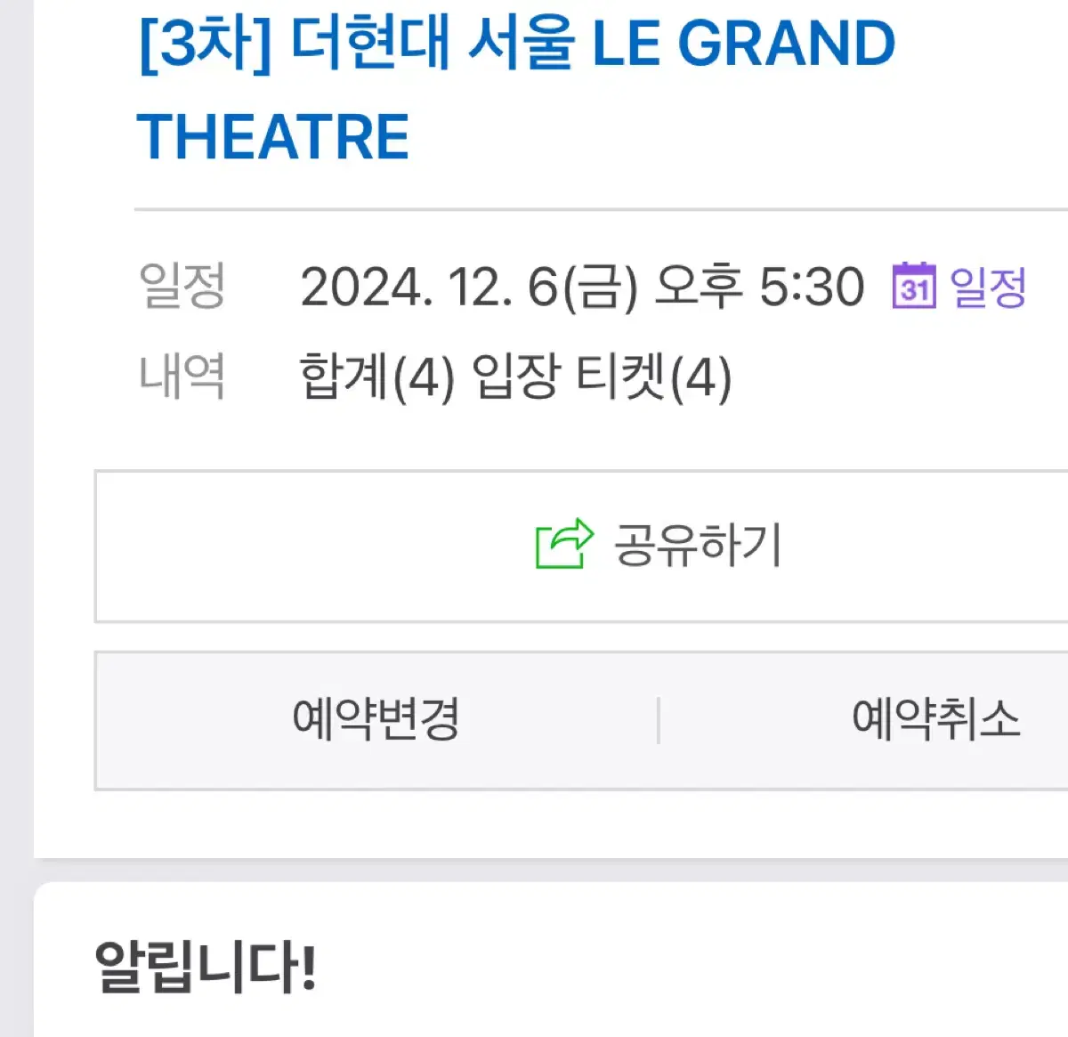Click the green share arrow icon
Viewport: 1068px width, 1037px height.
click(x=563, y=544)
